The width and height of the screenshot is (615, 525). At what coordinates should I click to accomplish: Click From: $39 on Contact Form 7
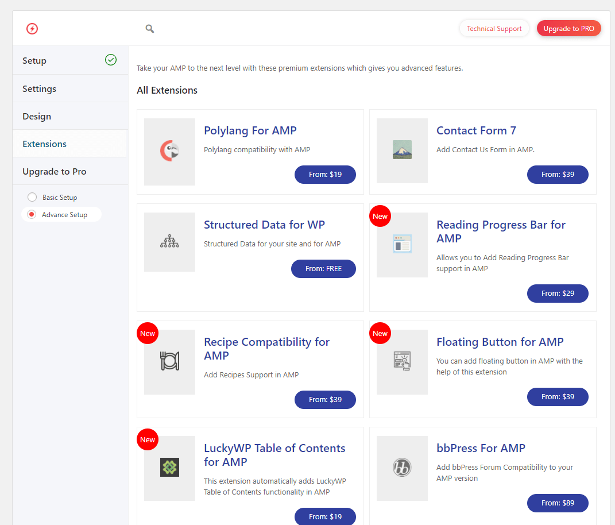[558, 175]
